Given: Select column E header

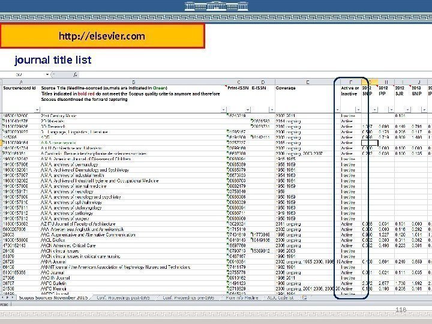Looking at the screenshot, I should 307,82.
